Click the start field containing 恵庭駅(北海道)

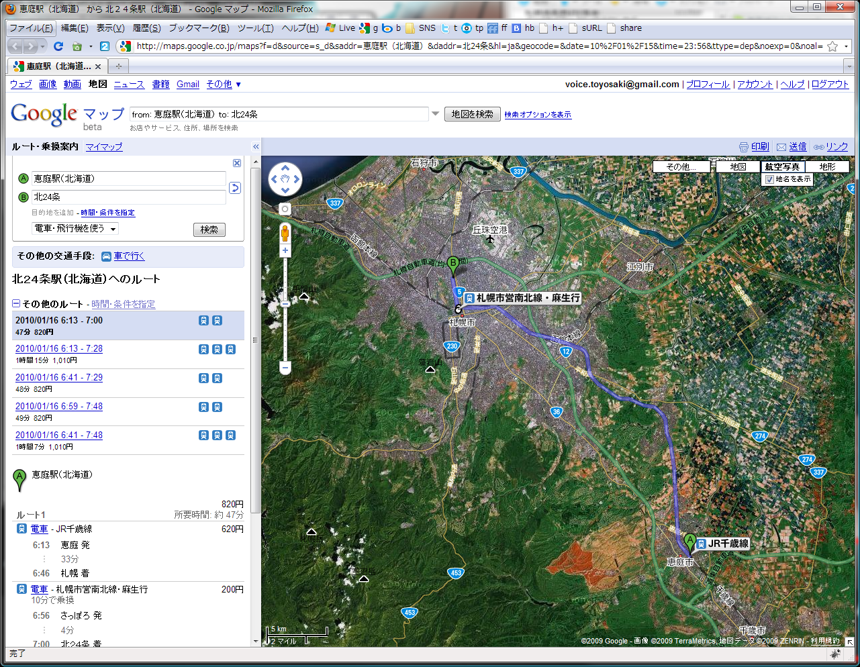point(129,178)
